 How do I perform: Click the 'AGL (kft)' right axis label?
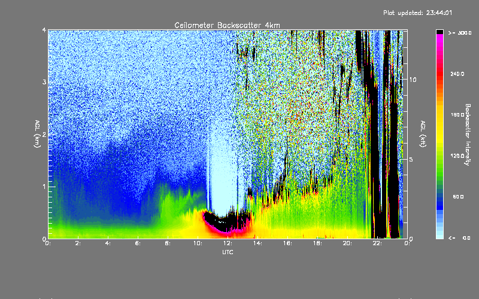click(423, 134)
